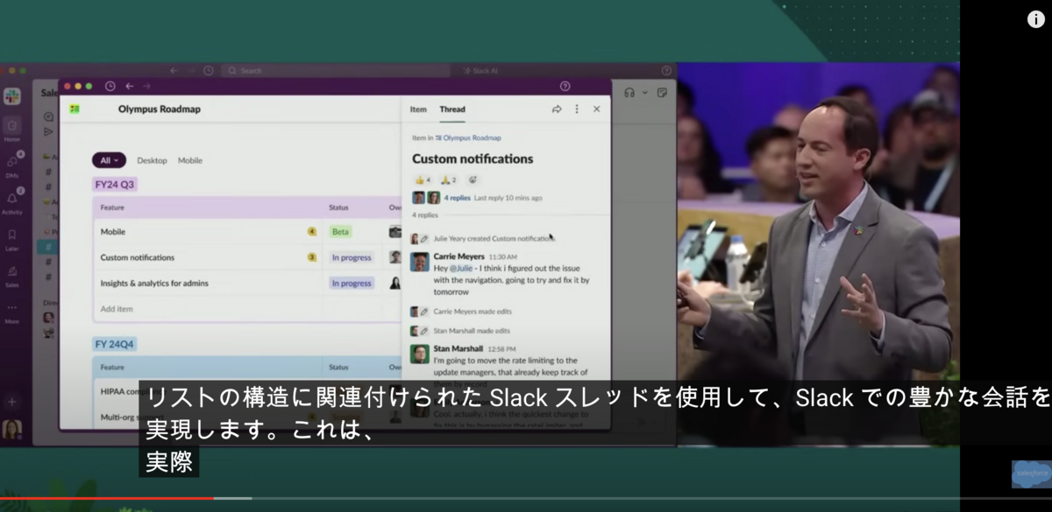
Task: Click the background window history clock icon
Action: 209,71
